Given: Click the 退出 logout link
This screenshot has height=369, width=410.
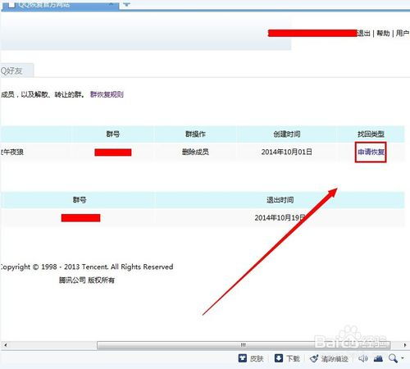Looking at the screenshot, I should coord(363,34).
